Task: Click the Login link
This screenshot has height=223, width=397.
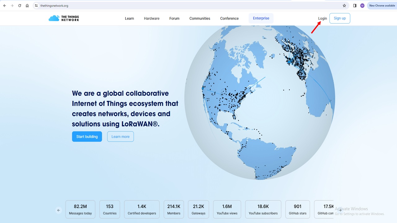Action: coord(323,18)
